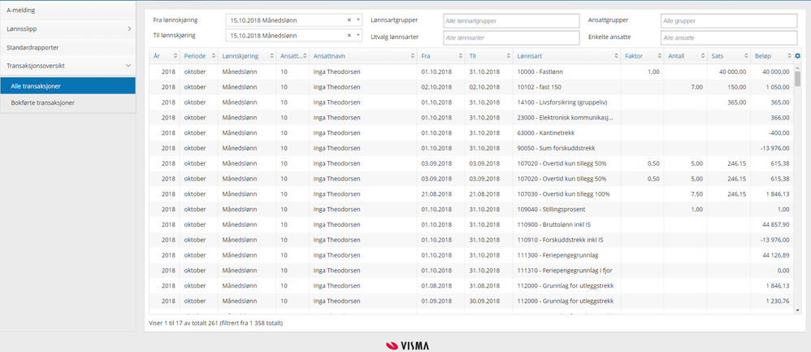Click sort icon in Fra column header
Viewport: 811px width, 352px height.
[x=460, y=55]
